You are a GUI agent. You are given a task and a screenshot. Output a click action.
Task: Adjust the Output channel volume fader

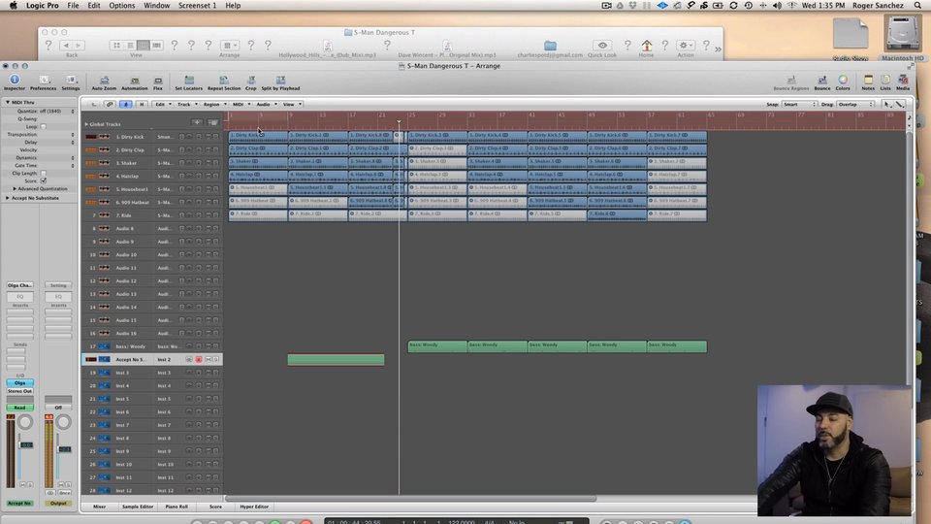(x=65, y=448)
